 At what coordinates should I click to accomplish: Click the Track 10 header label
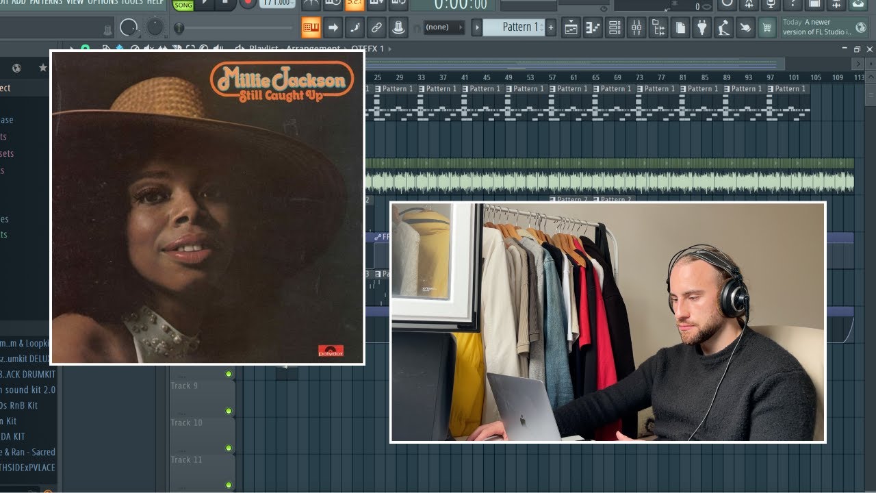pos(186,422)
